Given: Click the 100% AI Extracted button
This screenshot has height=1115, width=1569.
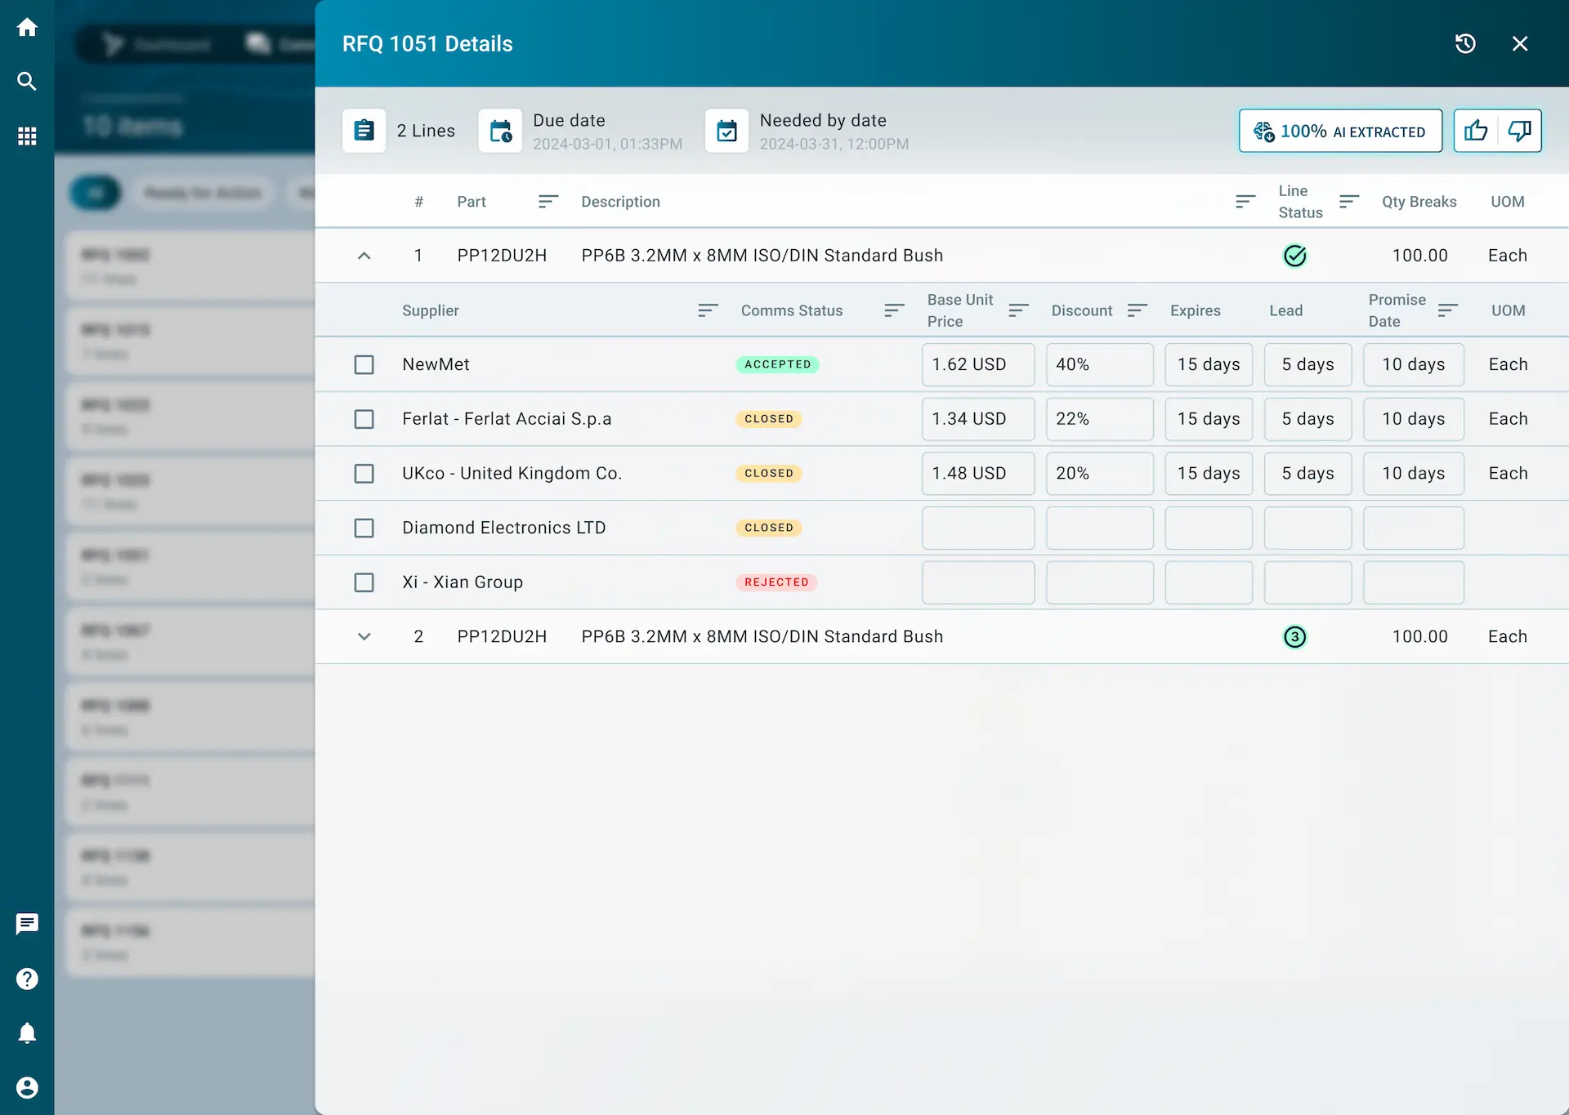Looking at the screenshot, I should click(1340, 131).
